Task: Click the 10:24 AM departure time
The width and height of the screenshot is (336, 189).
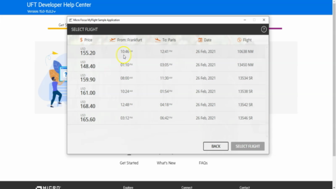Action: (x=127, y=91)
